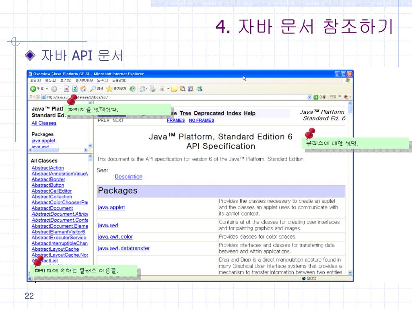The image size is (412, 309).
Task: Click the AbstractButton class link
Action: pyautogui.click(x=48, y=185)
